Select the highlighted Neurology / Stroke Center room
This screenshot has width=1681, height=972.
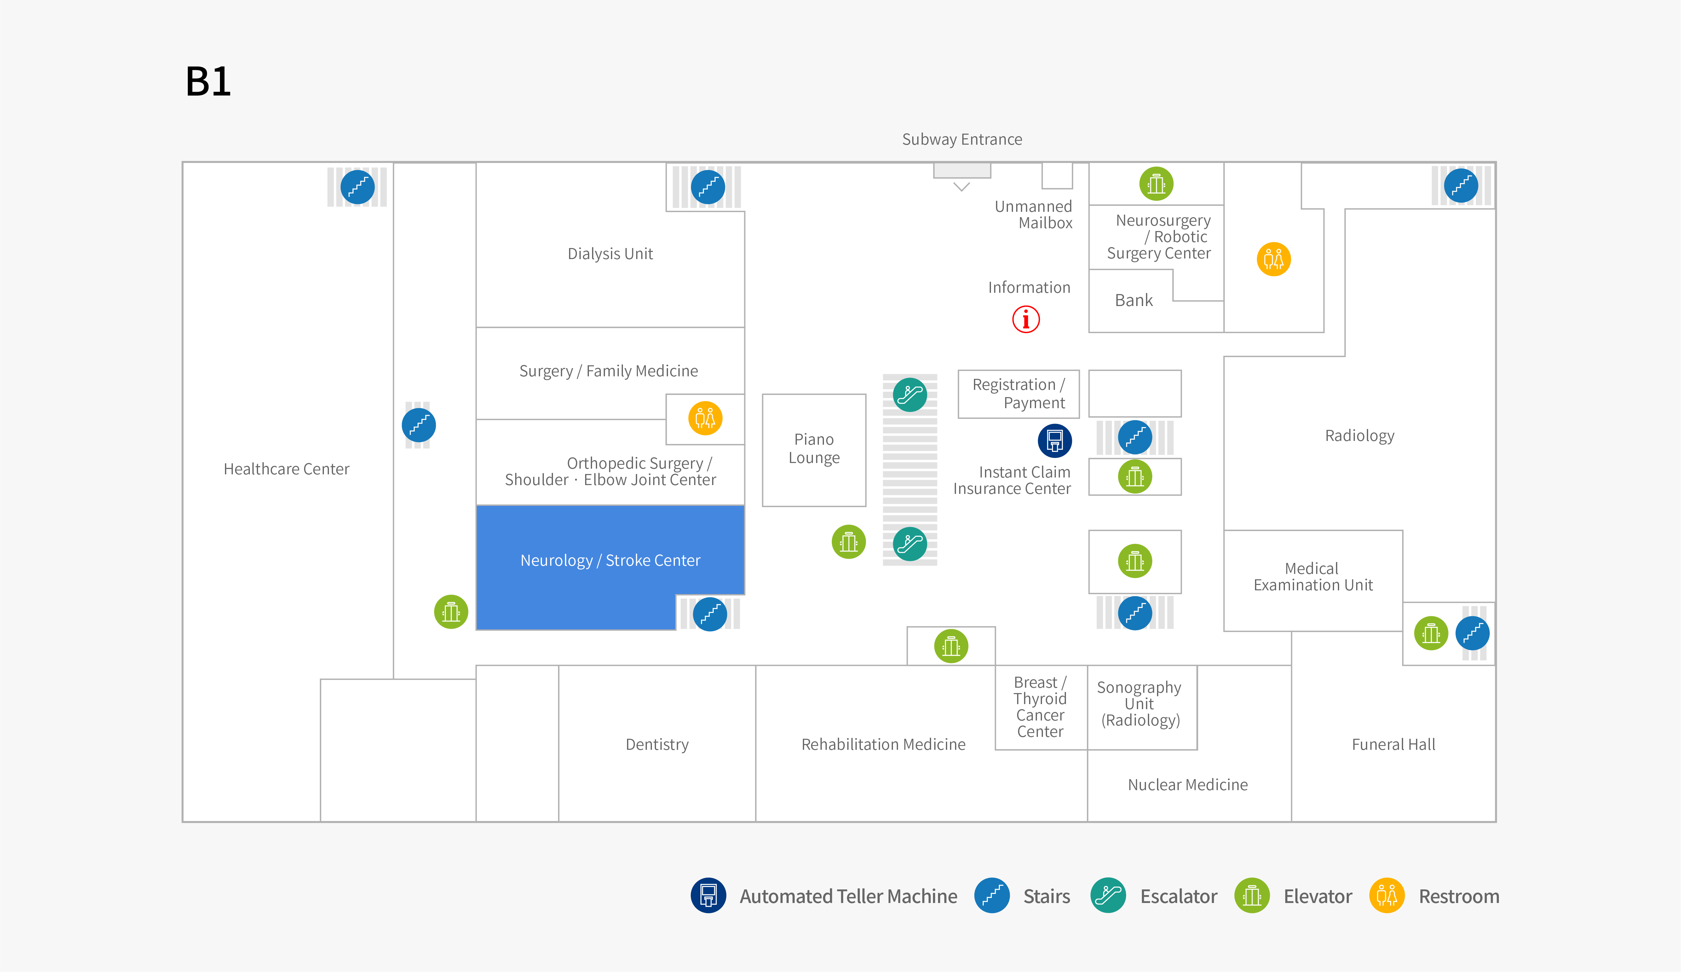(610, 560)
